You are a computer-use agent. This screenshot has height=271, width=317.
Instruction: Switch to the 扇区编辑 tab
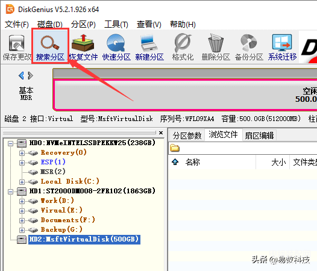(x=259, y=135)
